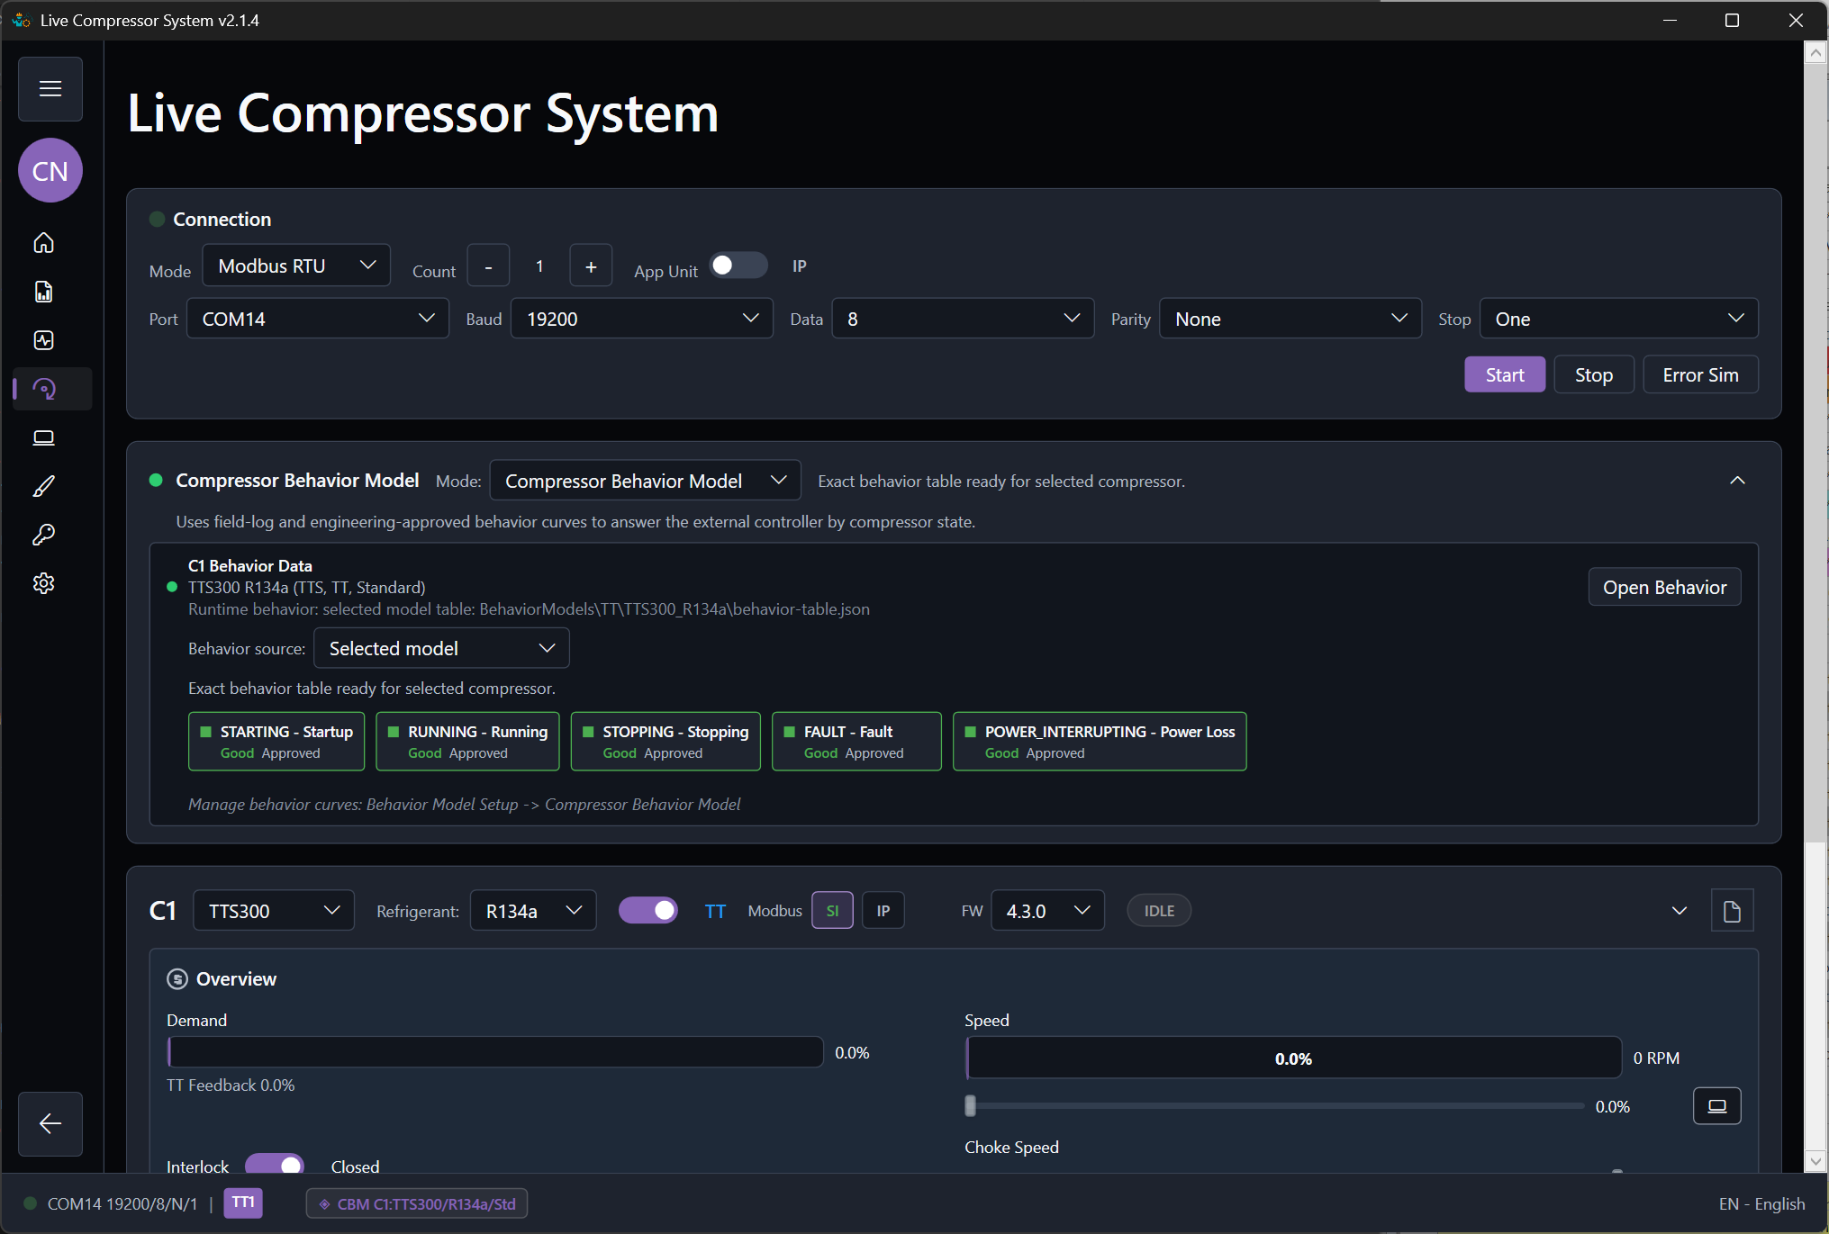This screenshot has height=1234, width=1829.
Task: Open the key sidebar icon
Action: pos(44,535)
